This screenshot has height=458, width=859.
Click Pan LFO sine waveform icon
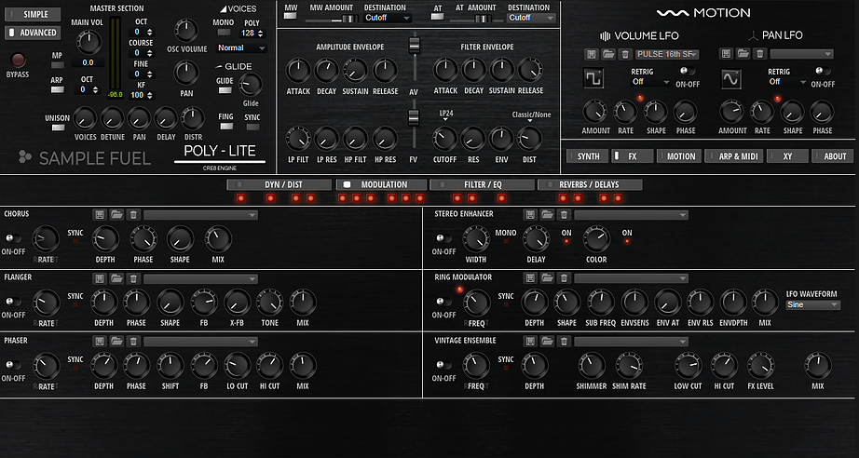pos(730,79)
